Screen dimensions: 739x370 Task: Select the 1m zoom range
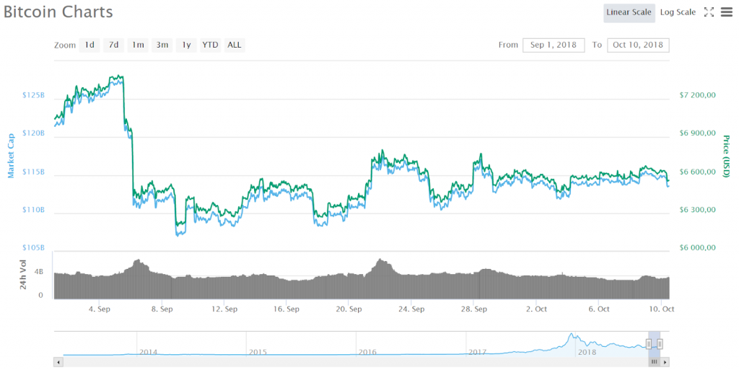tap(137, 45)
